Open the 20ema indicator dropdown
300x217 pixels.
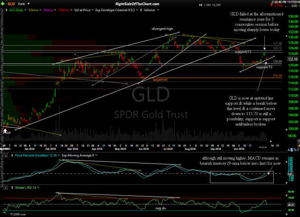point(55,10)
